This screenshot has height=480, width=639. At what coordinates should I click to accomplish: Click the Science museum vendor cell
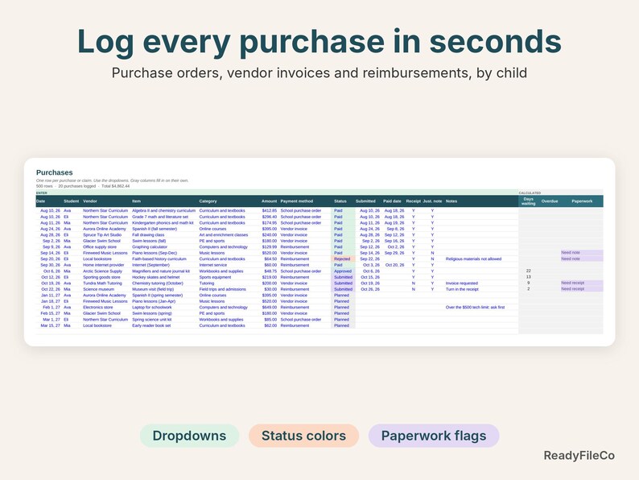click(x=99, y=289)
